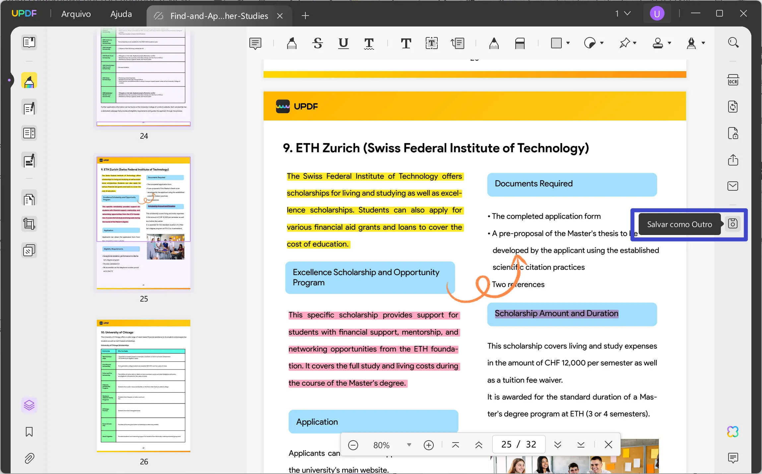Viewport: 762px width, 474px height.
Task: Zoom in with the plus button
Action: click(x=429, y=445)
